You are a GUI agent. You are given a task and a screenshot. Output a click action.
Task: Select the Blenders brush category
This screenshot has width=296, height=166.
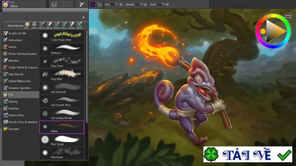21,61
